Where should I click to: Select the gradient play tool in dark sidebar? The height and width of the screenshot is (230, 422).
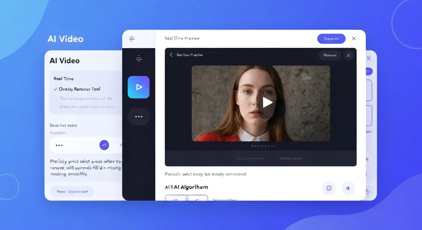tap(138, 87)
